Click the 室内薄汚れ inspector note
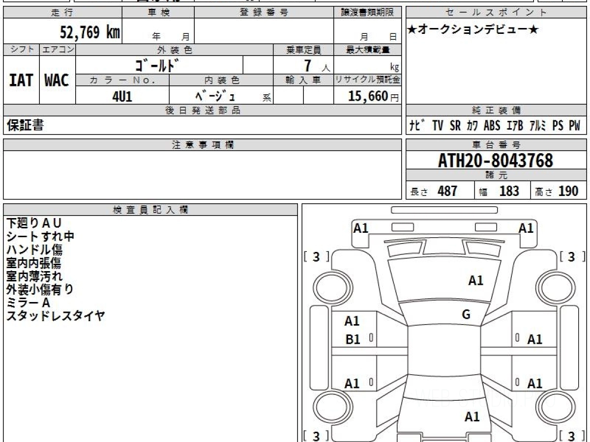This screenshot has width=590, height=442. (34, 276)
